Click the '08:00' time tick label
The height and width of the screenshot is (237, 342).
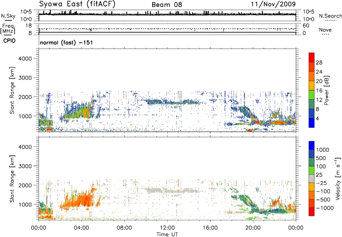124,228
